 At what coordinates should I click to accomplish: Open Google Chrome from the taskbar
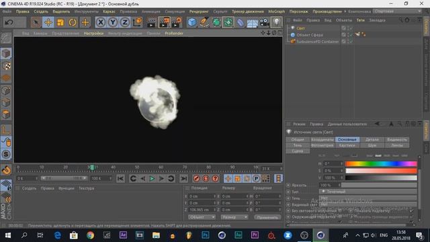coord(90,235)
